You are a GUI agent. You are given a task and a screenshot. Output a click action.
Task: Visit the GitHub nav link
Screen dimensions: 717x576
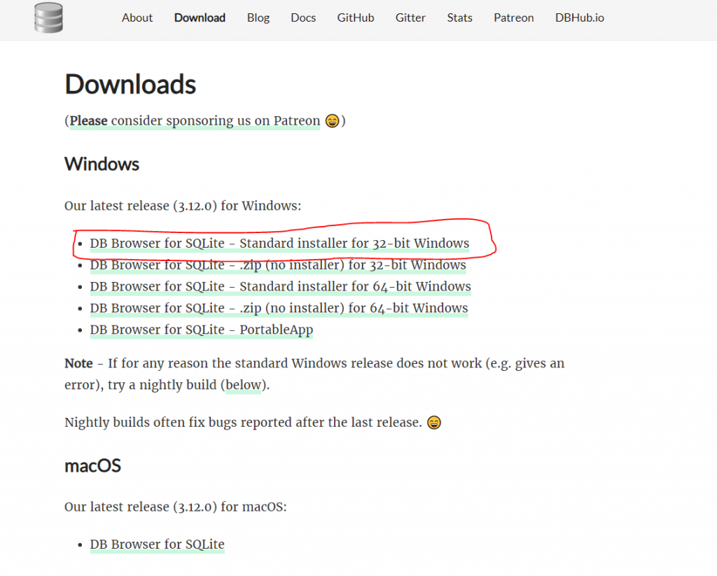point(356,17)
